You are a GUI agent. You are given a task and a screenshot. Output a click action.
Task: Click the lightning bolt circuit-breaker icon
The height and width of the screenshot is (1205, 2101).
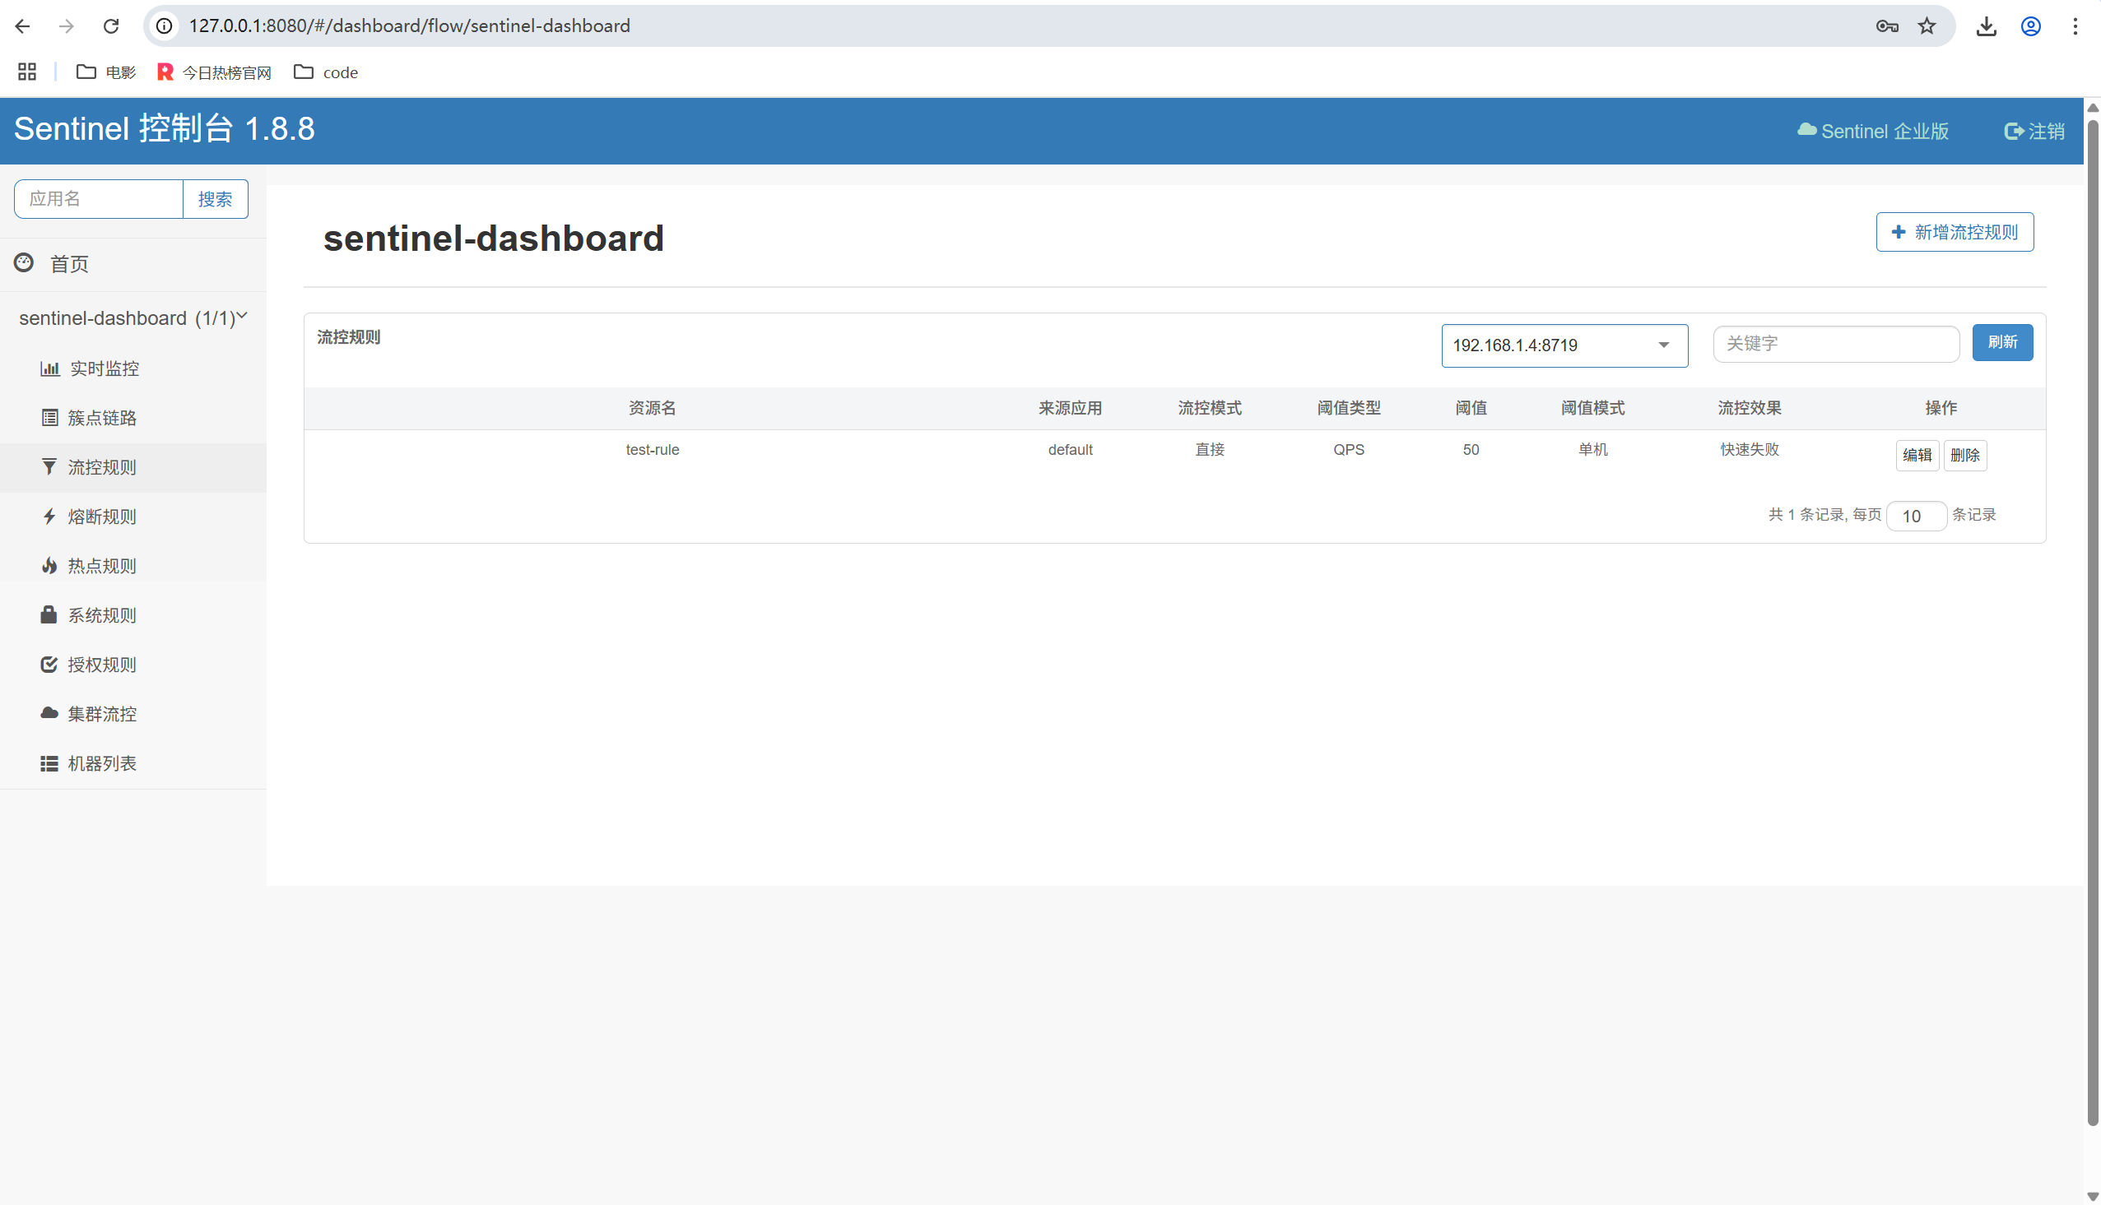click(x=49, y=517)
